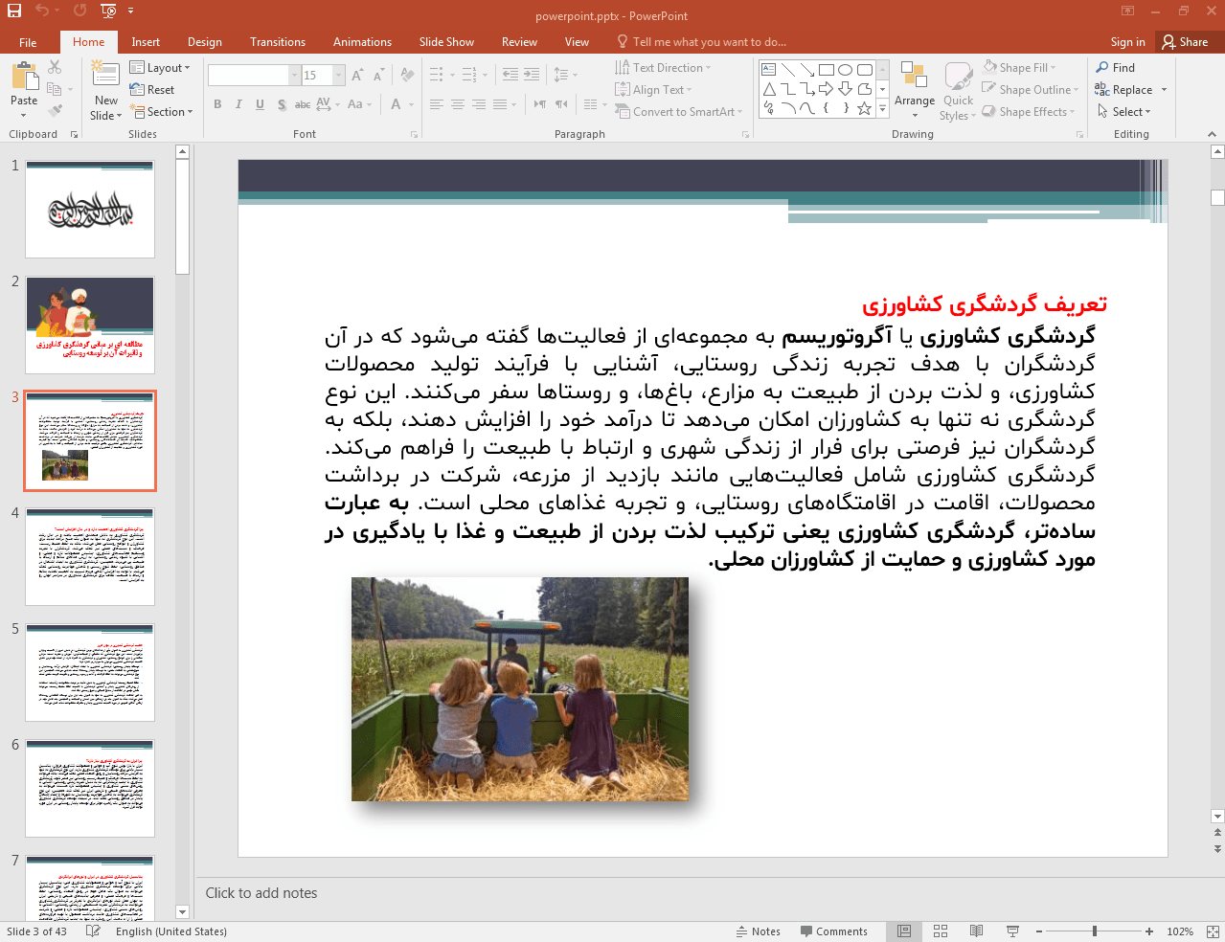The image size is (1225, 942).
Task: Toggle italic text formatting
Action: point(238,104)
